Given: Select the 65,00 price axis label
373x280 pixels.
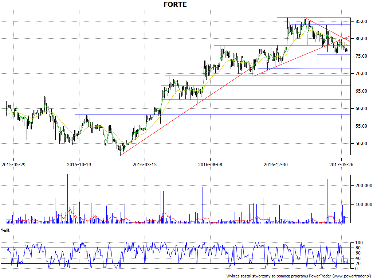Looking at the screenshot, I should click(x=361, y=91).
